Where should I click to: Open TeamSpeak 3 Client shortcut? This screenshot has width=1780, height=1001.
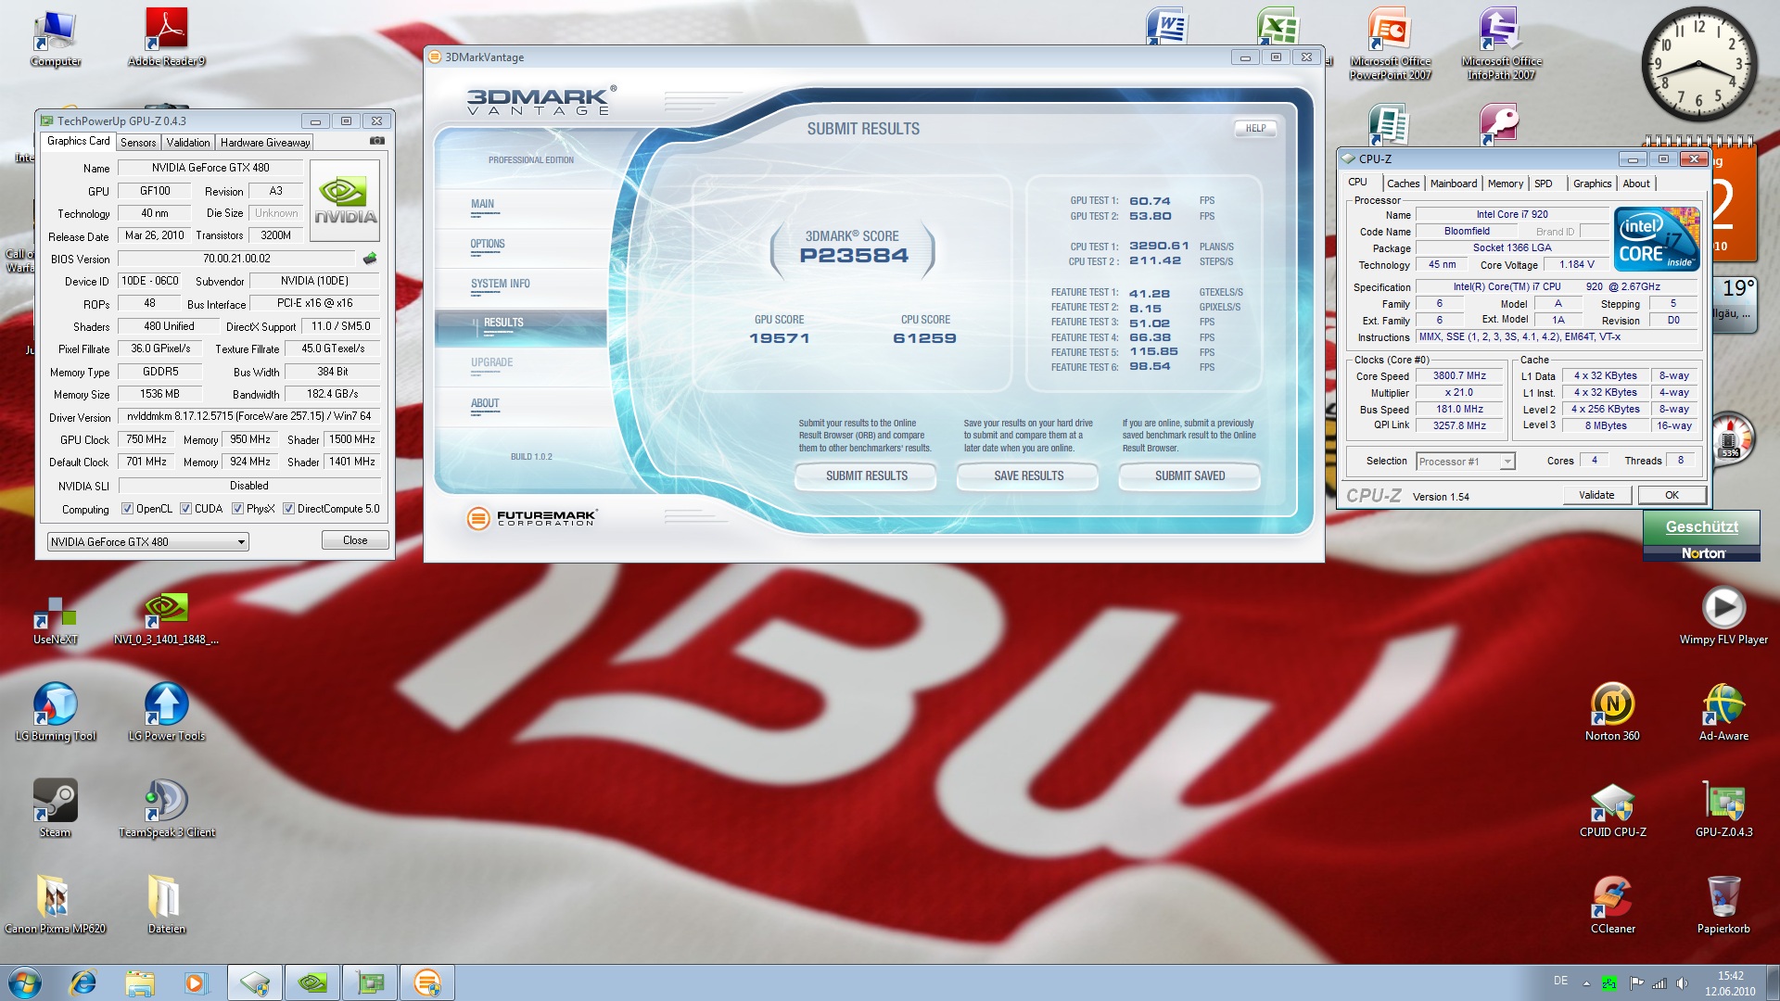coord(167,808)
